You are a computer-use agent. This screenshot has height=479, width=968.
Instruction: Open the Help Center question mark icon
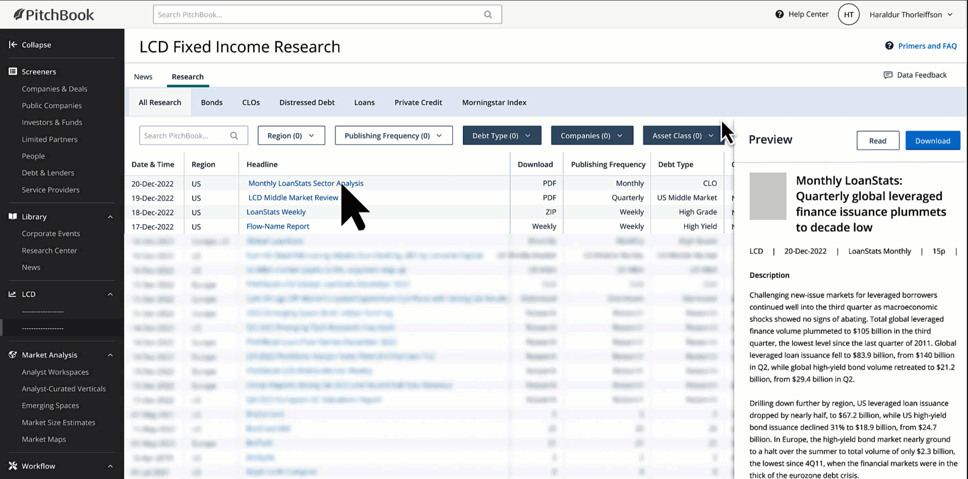pos(779,14)
